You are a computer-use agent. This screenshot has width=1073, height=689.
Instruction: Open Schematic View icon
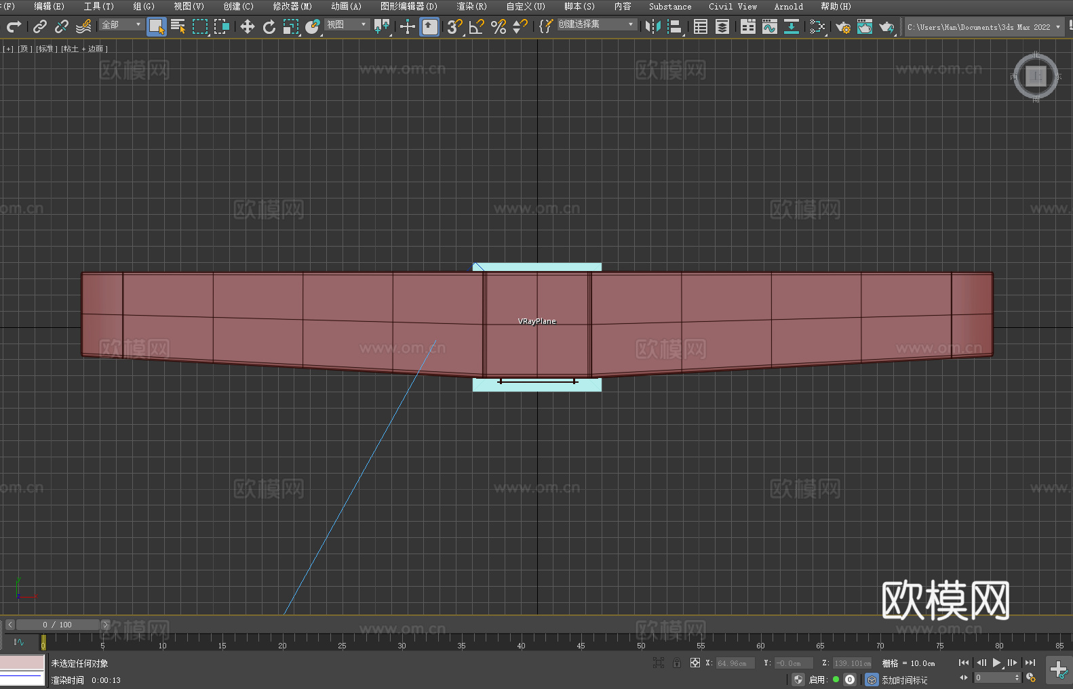792,26
